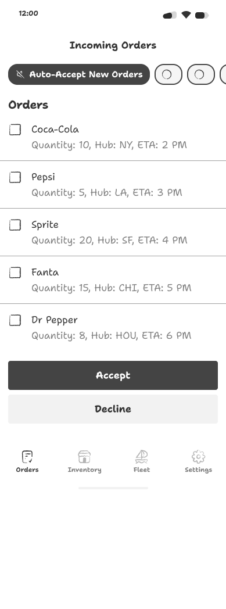Open the Inventory store icon

click(x=84, y=457)
